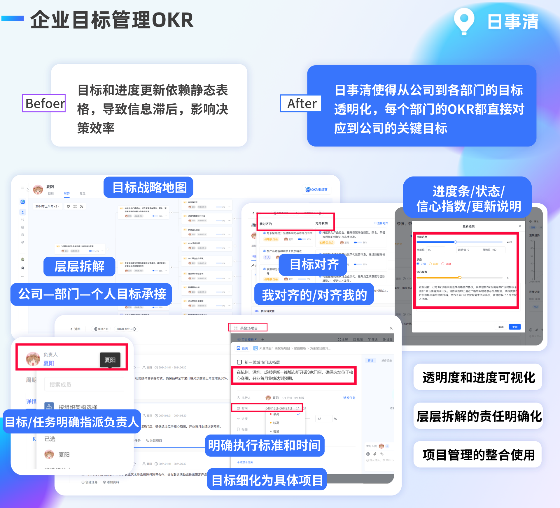
Task: Open the 空白模板 dropdown
Action: coord(247,340)
